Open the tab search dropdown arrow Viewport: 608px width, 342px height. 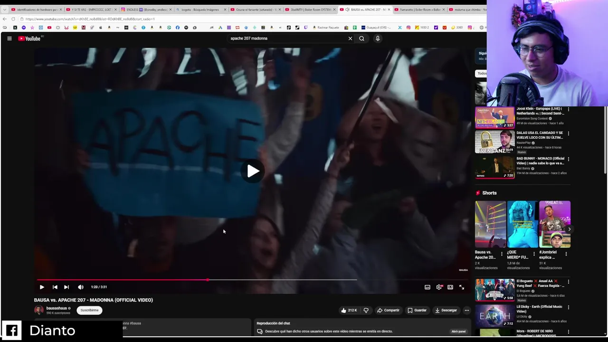4,9
